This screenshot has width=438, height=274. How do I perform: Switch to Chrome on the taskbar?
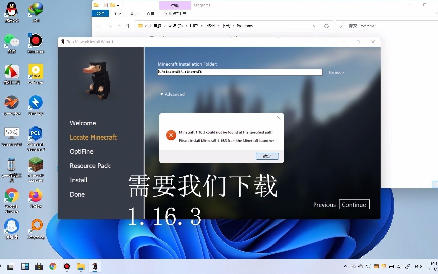53,266
